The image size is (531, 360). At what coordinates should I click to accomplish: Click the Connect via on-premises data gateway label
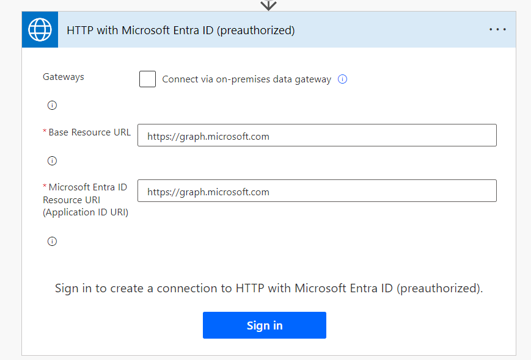tap(246, 79)
